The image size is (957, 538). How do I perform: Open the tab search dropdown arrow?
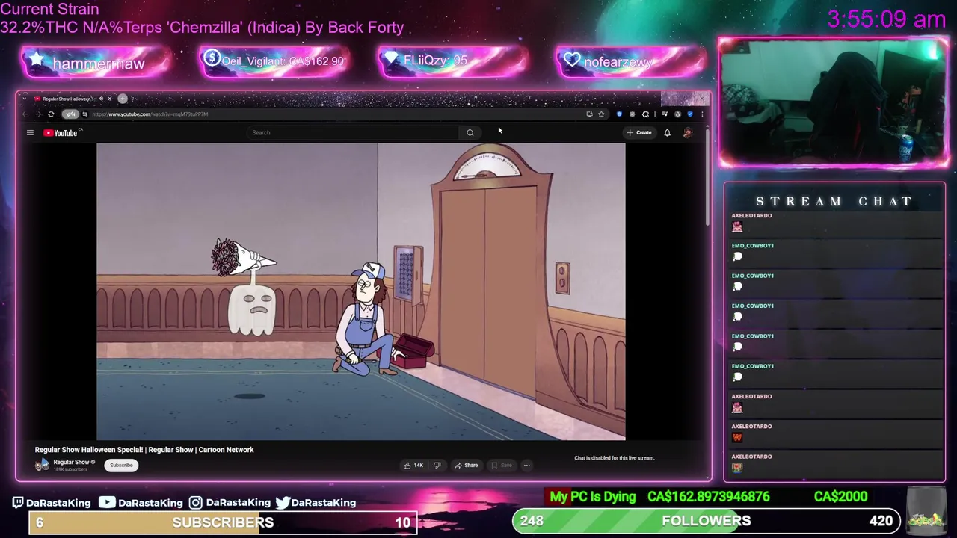[x=25, y=99]
